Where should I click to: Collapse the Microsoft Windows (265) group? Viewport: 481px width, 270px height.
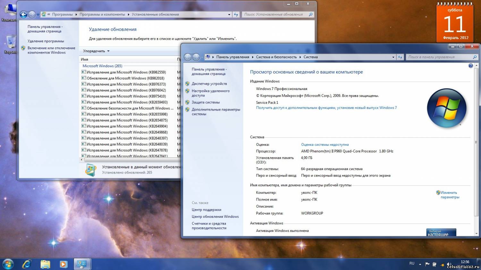click(x=102, y=66)
